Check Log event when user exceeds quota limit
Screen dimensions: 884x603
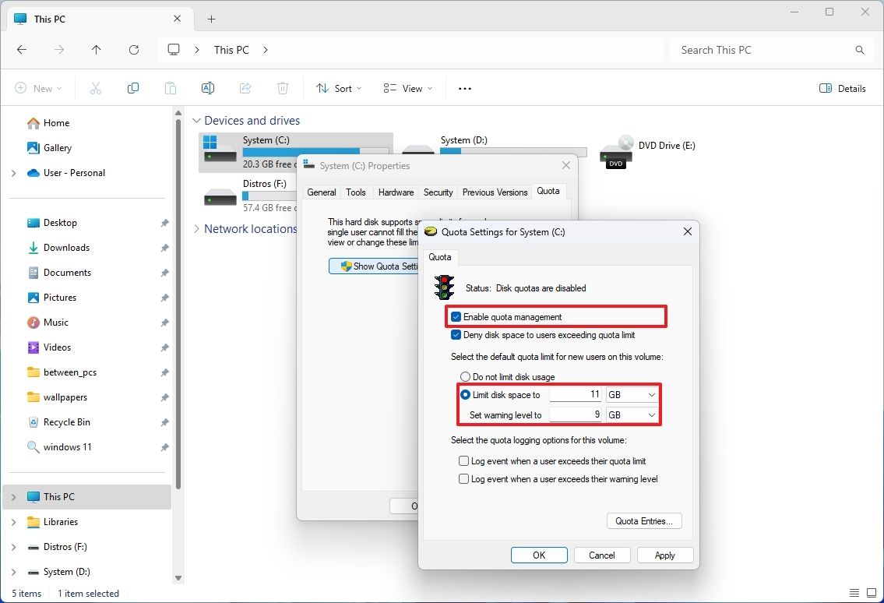463,460
